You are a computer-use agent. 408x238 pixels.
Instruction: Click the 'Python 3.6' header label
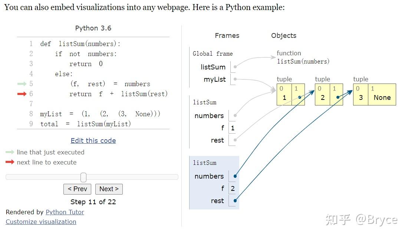tap(93, 28)
